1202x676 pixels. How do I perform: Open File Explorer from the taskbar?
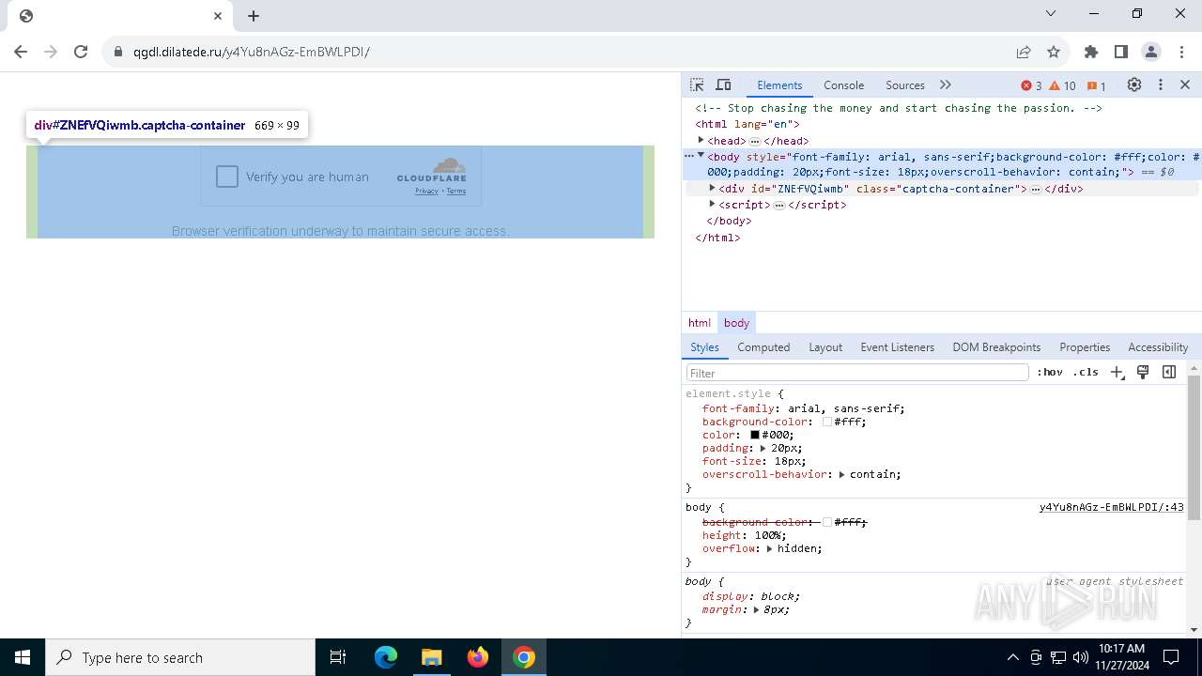tap(431, 657)
